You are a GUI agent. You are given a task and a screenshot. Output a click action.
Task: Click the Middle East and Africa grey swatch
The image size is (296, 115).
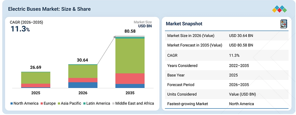click(x=113, y=103)
